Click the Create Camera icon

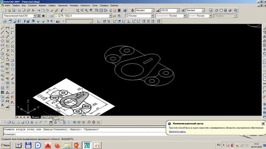point(58,21)
